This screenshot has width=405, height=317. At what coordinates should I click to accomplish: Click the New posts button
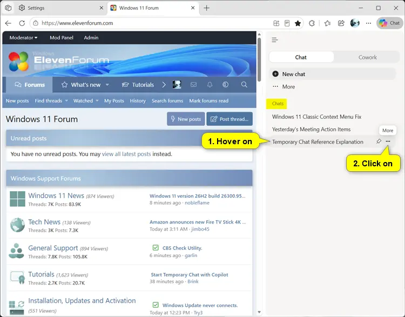click(x=186, y=119)
